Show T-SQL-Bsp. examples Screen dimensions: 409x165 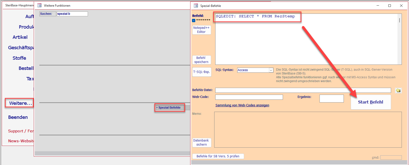[x=201, y=72]
